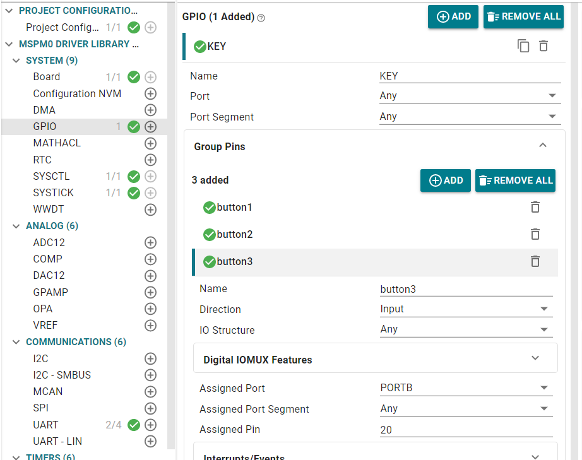Add a GPAMP module instance
Screen dimensions: 582x460
point(150,292)
